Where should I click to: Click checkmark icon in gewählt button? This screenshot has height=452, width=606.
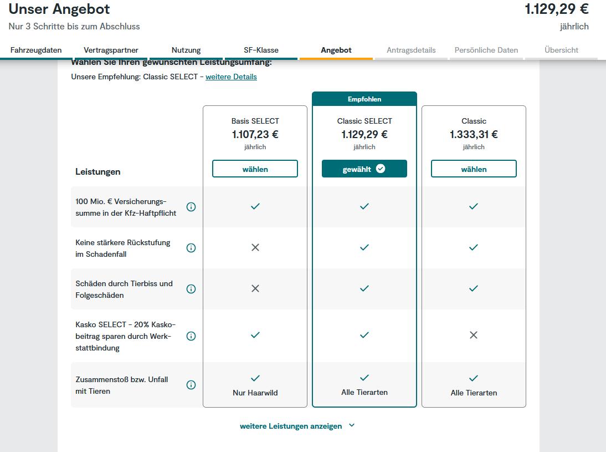click(381, 169)
